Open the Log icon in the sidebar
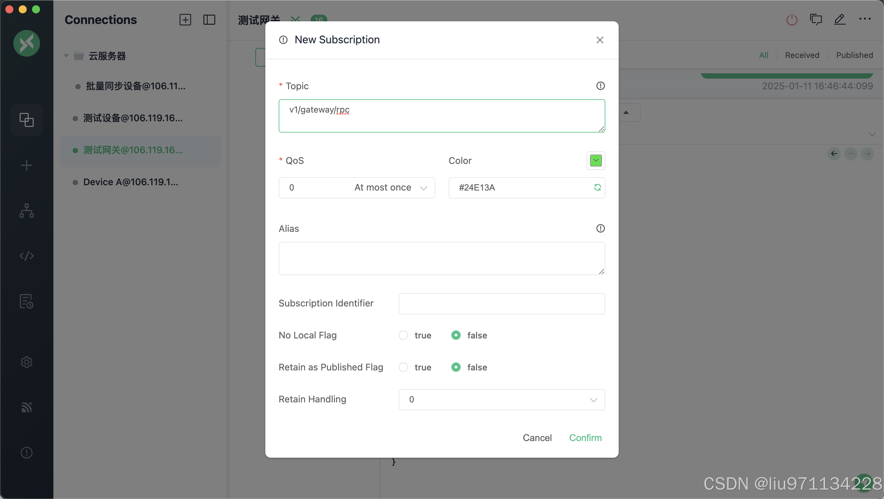Image resolution: width=884 pixels, height=499 pixels. pyautogui.click(x=26, y=301)
